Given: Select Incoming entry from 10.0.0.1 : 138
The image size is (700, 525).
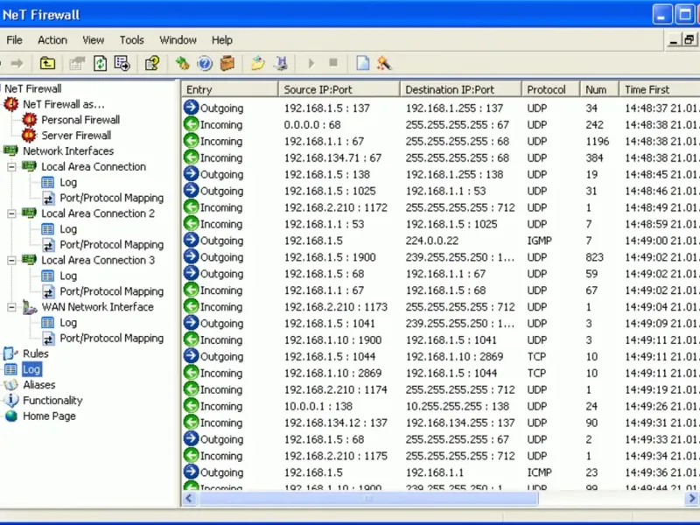Looking at the screenshot, I should pyautogui.click(x=441, y=406).
